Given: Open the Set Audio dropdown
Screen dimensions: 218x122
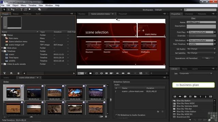Looking at the screenshot, I should pos(201,49).
